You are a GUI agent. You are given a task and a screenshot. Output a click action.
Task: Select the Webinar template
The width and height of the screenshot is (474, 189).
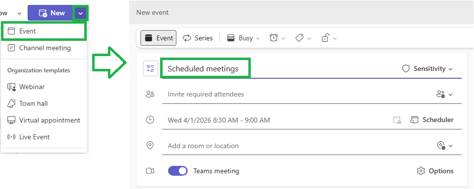click(x=43, y=87)
